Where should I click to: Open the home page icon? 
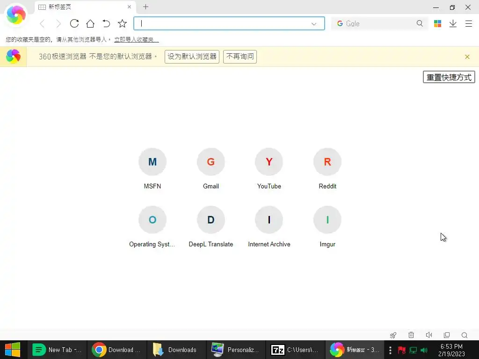click(90, 23)
